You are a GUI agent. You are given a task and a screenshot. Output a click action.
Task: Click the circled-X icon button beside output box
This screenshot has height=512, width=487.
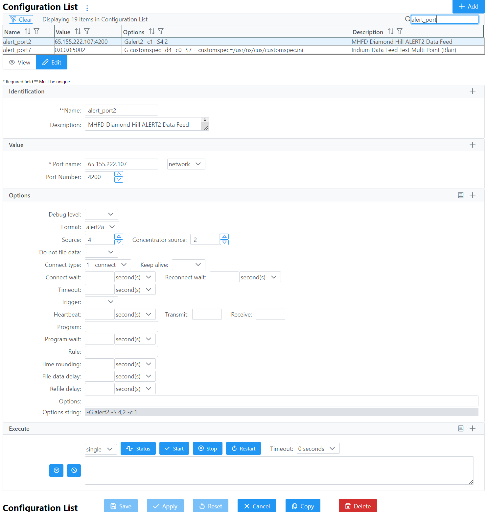56,470
